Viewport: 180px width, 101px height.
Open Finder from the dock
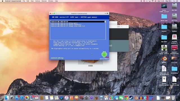pyautogui.click(x=7, y=98)
